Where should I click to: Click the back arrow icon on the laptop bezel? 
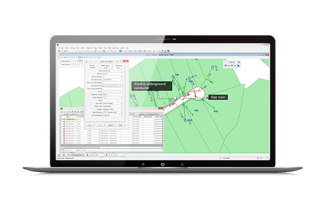point(182,164)
